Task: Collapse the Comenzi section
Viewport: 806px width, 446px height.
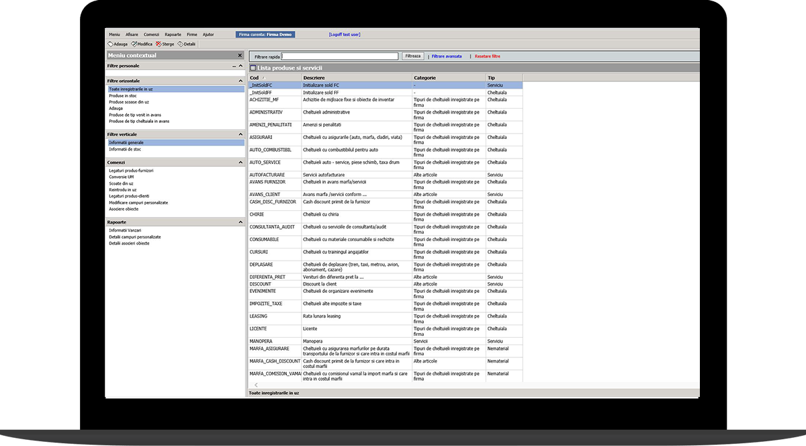Action: pyautogui.click(x=240, y=163)
